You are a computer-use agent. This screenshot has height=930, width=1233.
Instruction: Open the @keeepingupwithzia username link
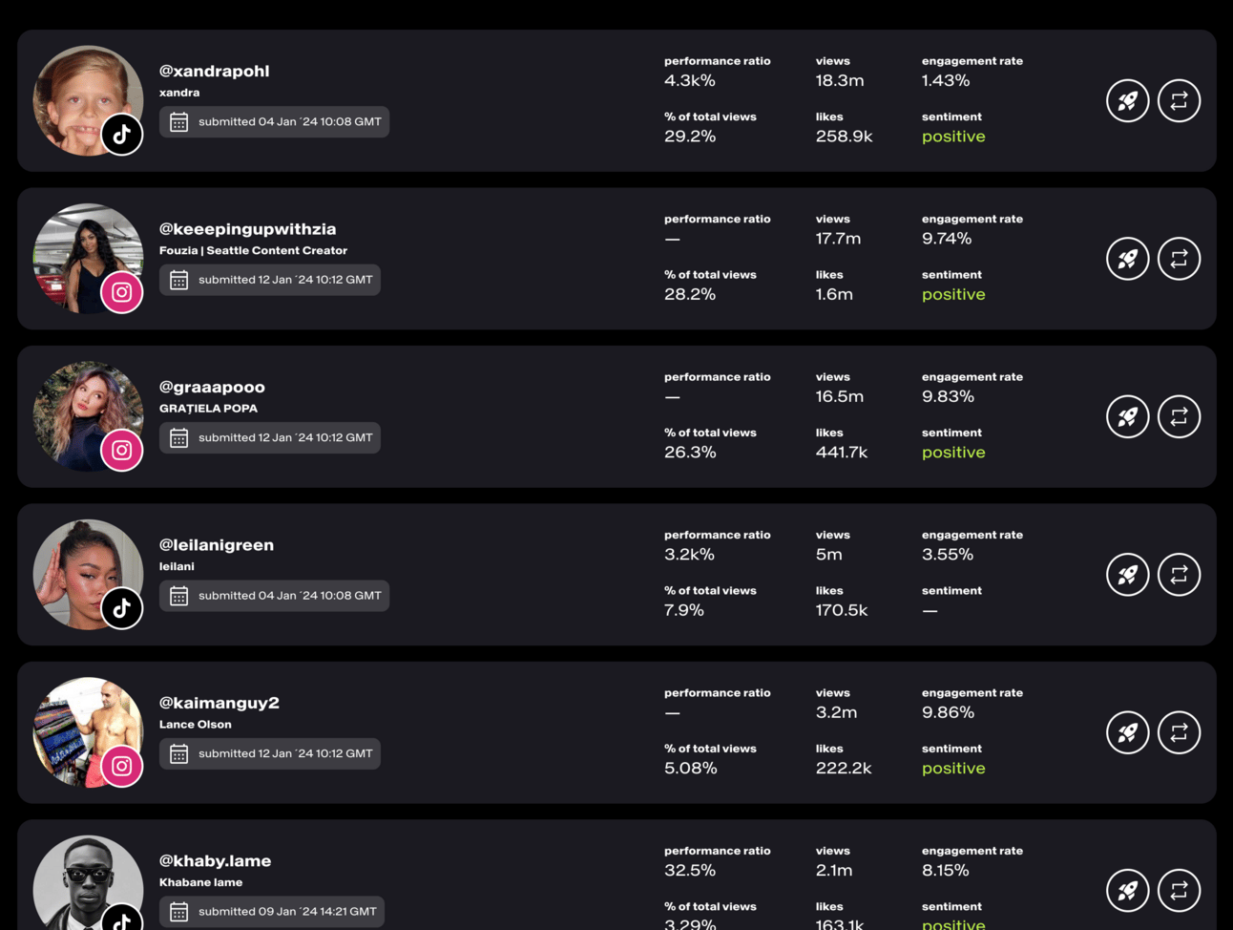(247, 229)
